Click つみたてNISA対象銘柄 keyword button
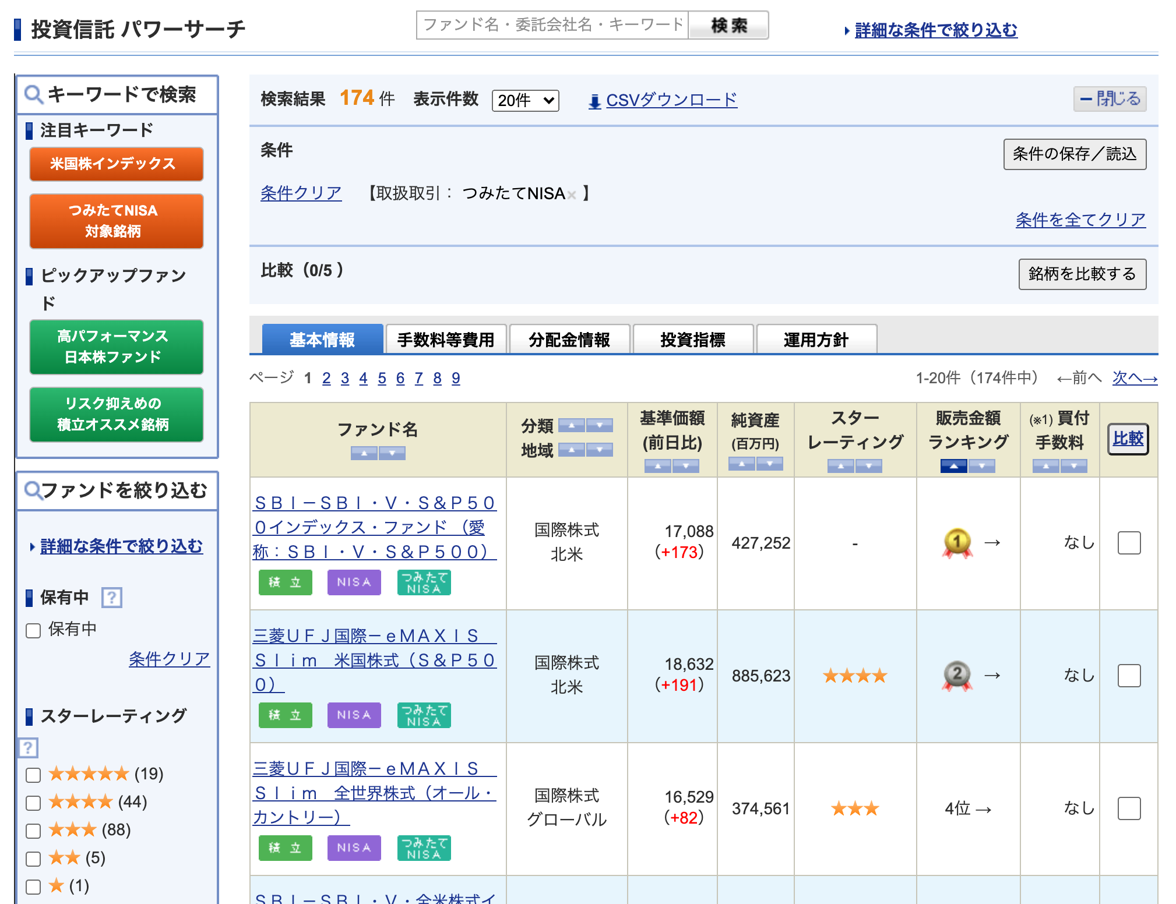The height and width of the screenshot is (904, 1176). (117, 221)
